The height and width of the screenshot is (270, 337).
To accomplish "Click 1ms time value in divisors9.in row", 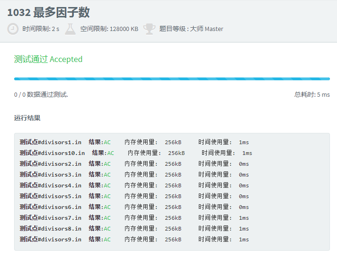I will pyautogui.click(x=244, y=239).
